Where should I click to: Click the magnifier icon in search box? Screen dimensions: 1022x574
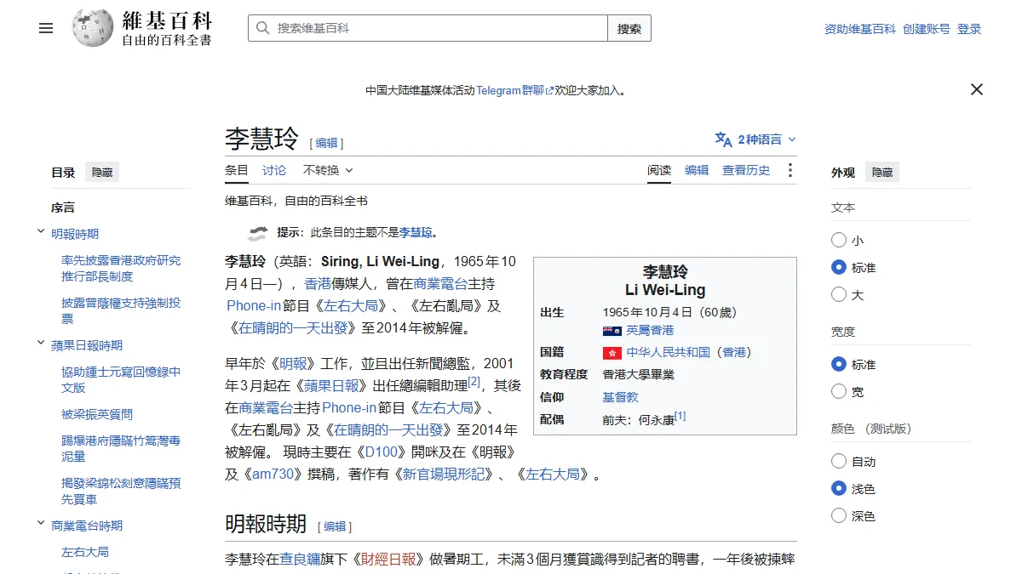point(262,28)
